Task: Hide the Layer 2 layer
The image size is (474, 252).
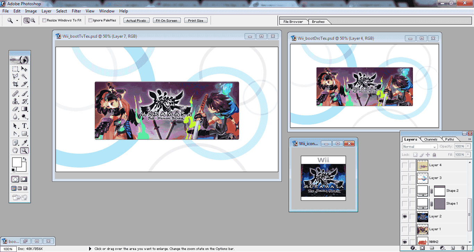Action: (405, 216)
